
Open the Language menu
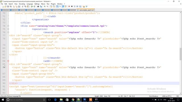pos(30,4)
